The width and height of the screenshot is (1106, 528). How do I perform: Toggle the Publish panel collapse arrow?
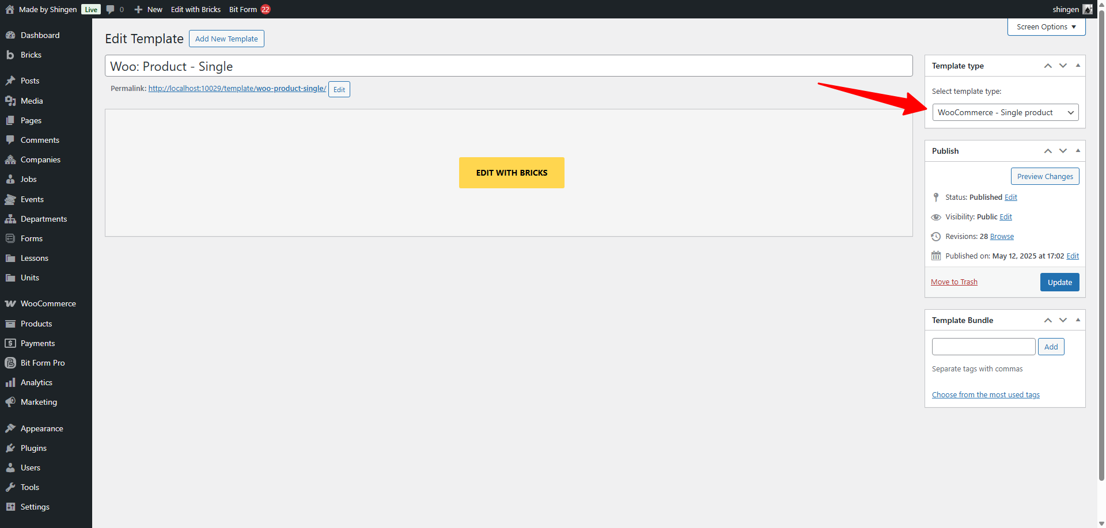(x=1078, y=151)
